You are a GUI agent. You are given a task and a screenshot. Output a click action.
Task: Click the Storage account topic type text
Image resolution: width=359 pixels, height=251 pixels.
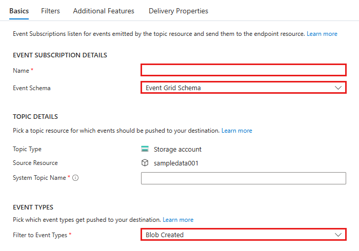pyautogui.click(x=177, y=150)
